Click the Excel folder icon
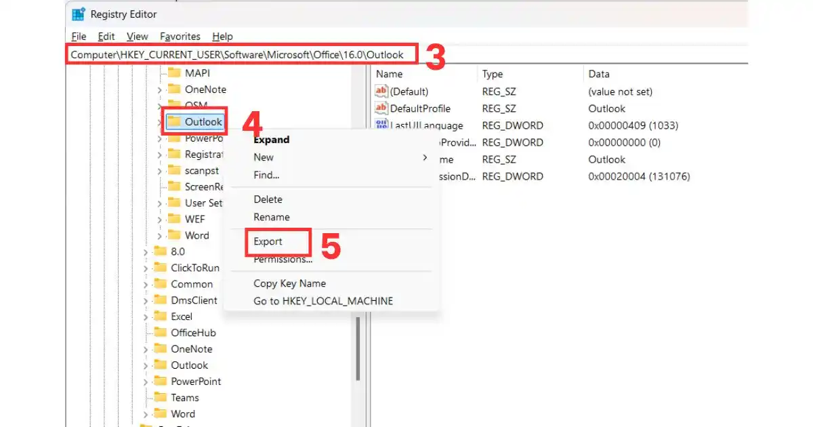Screen dimensions: 813x427 (160, 317)
